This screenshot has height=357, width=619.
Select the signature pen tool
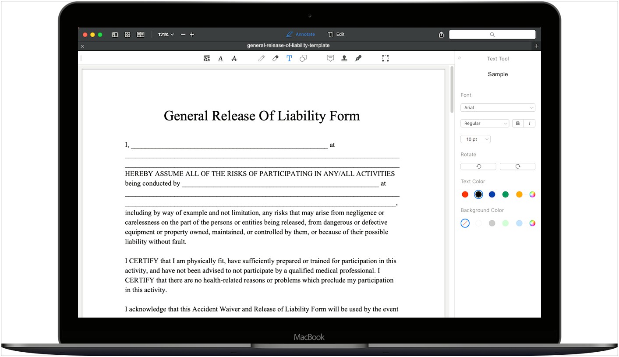[358, 58]
